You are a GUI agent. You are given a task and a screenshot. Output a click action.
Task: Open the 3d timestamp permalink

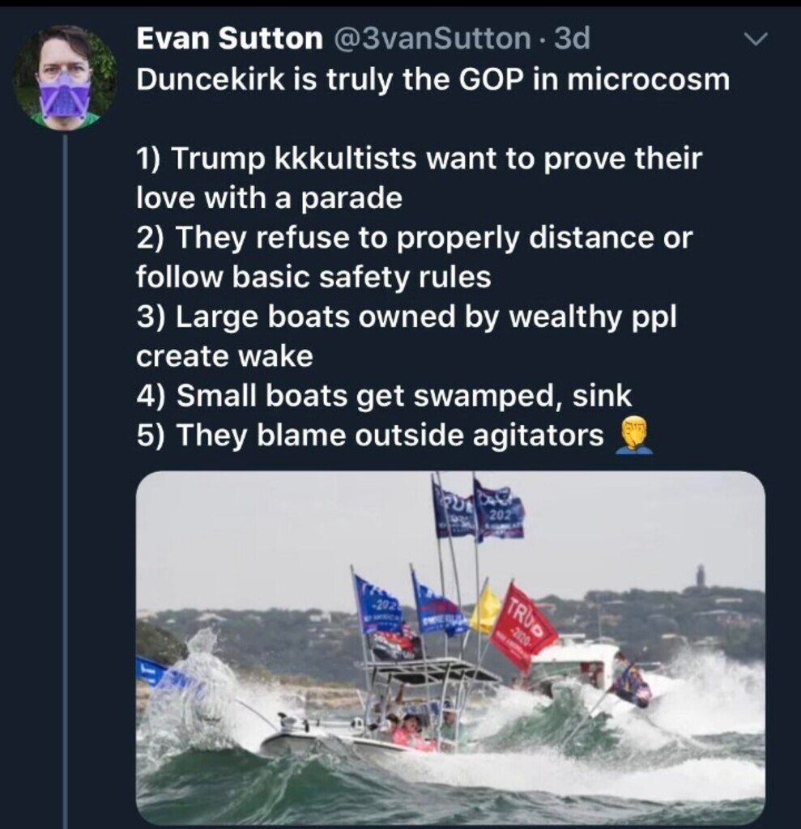pyautogui.click(x=572, y=39)
